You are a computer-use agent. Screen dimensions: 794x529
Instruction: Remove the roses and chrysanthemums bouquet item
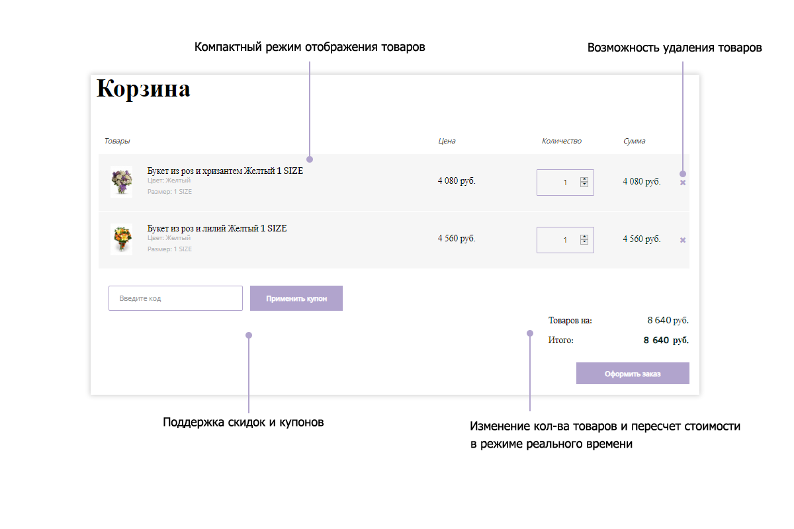click(x=683, y=183)
